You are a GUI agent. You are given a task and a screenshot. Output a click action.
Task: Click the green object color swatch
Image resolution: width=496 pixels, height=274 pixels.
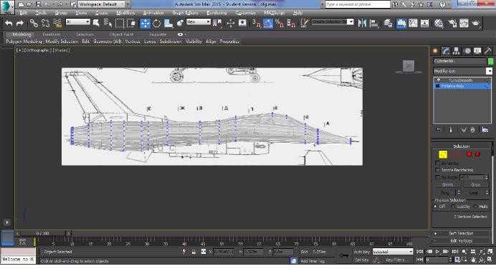point(490,61)
